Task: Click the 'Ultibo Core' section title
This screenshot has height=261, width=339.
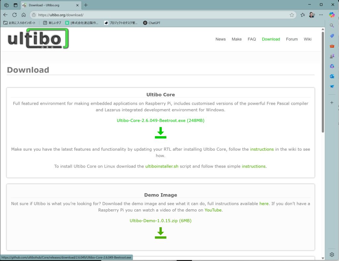Action: pos(161,94)
